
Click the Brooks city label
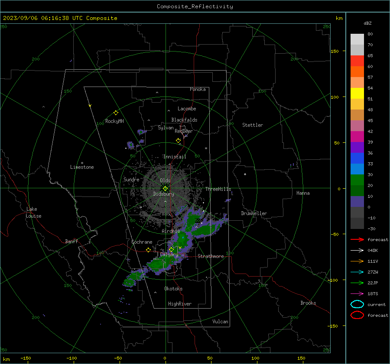[308, 303]
